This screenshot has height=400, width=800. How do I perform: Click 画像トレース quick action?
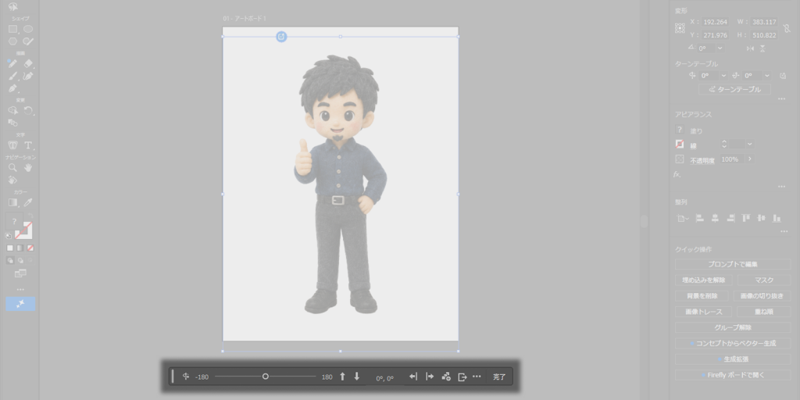coord(704,312)
